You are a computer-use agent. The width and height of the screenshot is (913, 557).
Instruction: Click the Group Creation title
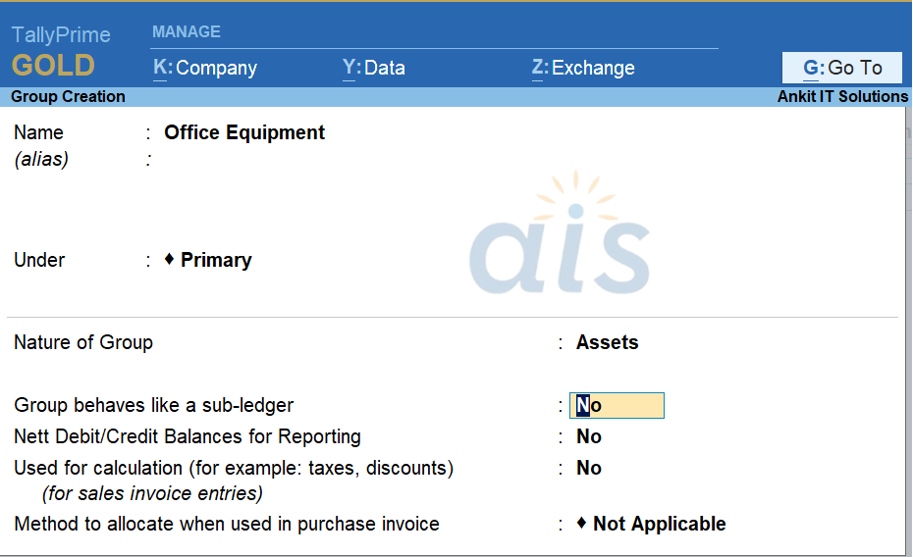[x=68, y=97]
